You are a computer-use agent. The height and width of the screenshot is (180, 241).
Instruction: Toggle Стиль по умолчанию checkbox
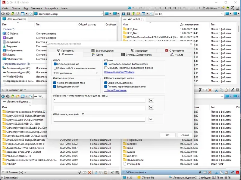pos(55,64)
